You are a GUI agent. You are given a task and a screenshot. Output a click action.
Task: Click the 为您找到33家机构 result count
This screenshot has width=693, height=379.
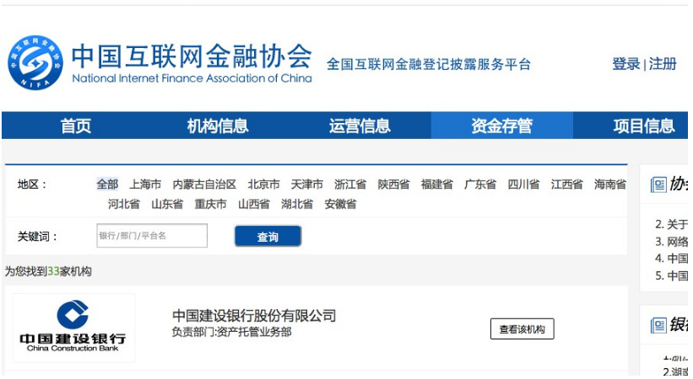point(49,271)
